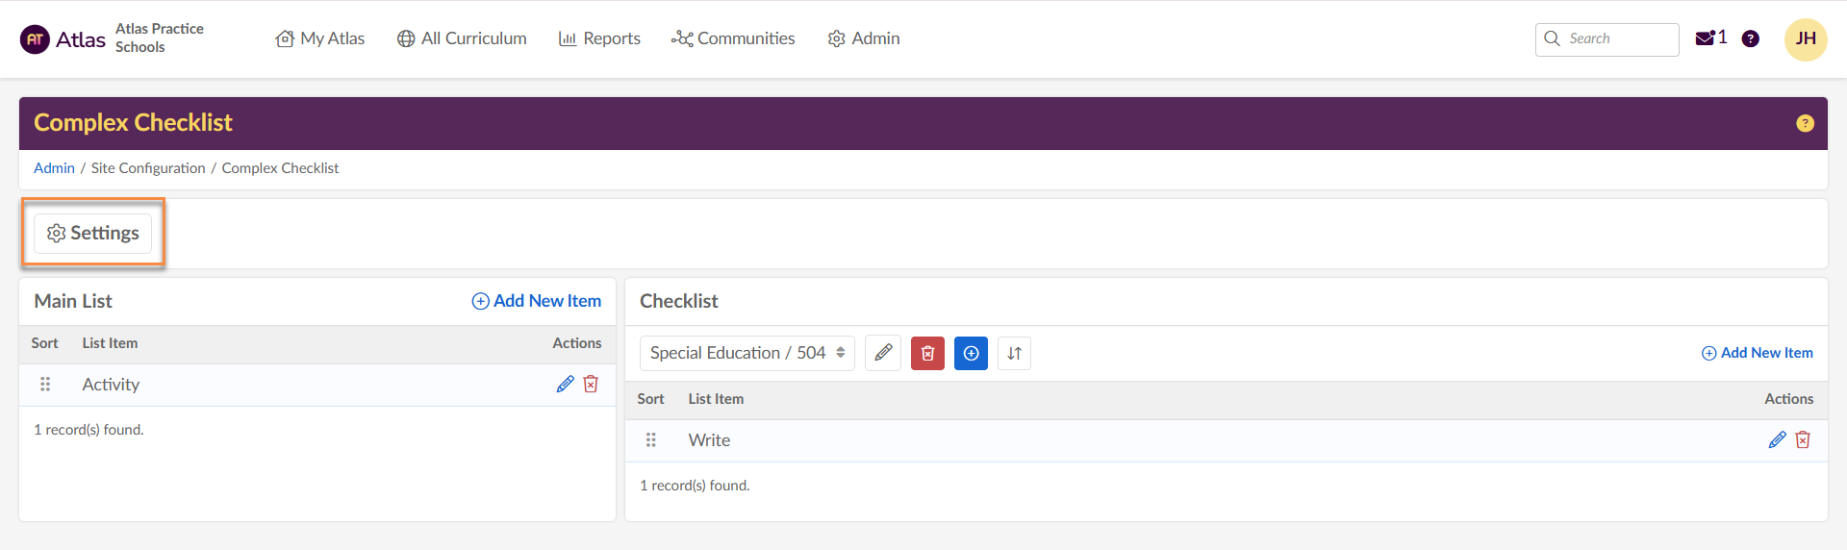This screenshot has height=550, width=1847.
Task: Click the yellow help icon in the header
Action: (1805, 123)
